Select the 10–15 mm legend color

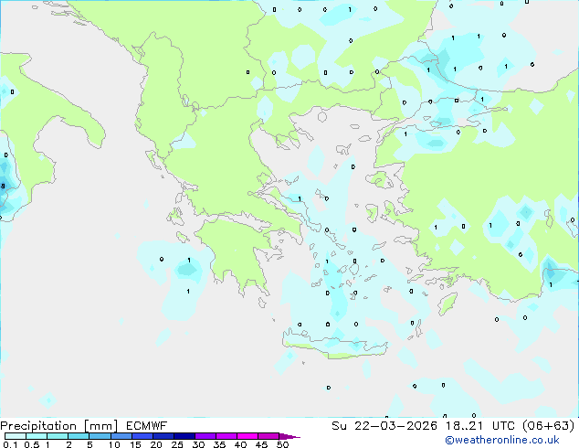121,436
